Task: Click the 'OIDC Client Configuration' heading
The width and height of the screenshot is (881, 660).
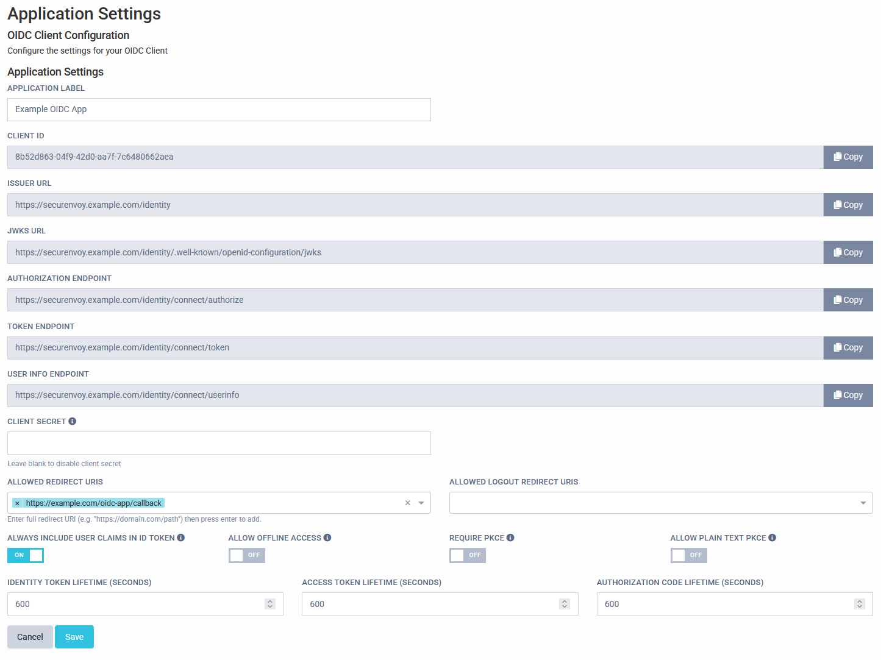Action: [68, 35]
